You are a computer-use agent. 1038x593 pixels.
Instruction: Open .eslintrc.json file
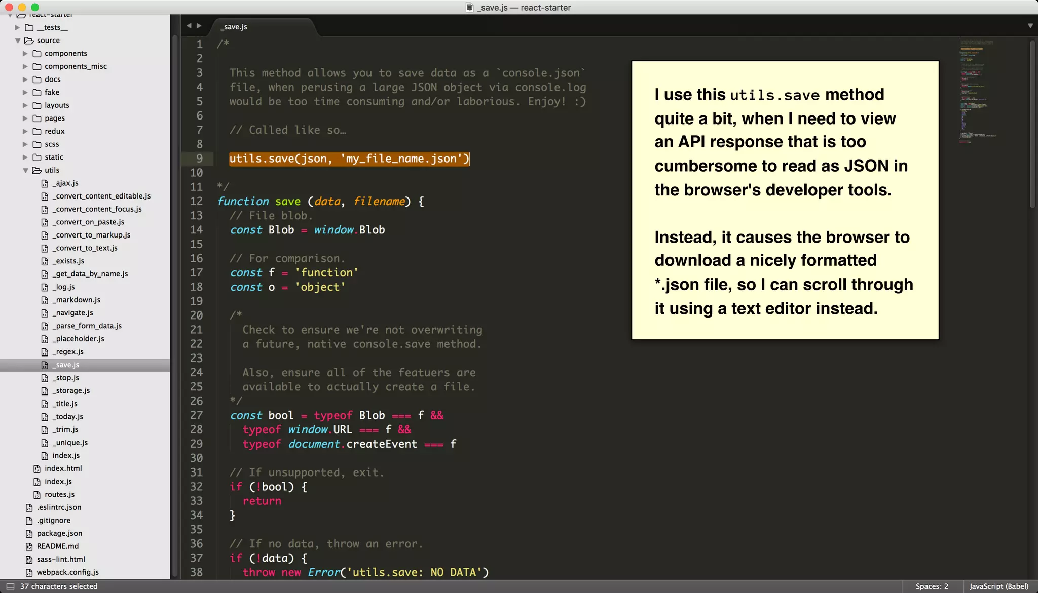[x=59, y=507]
